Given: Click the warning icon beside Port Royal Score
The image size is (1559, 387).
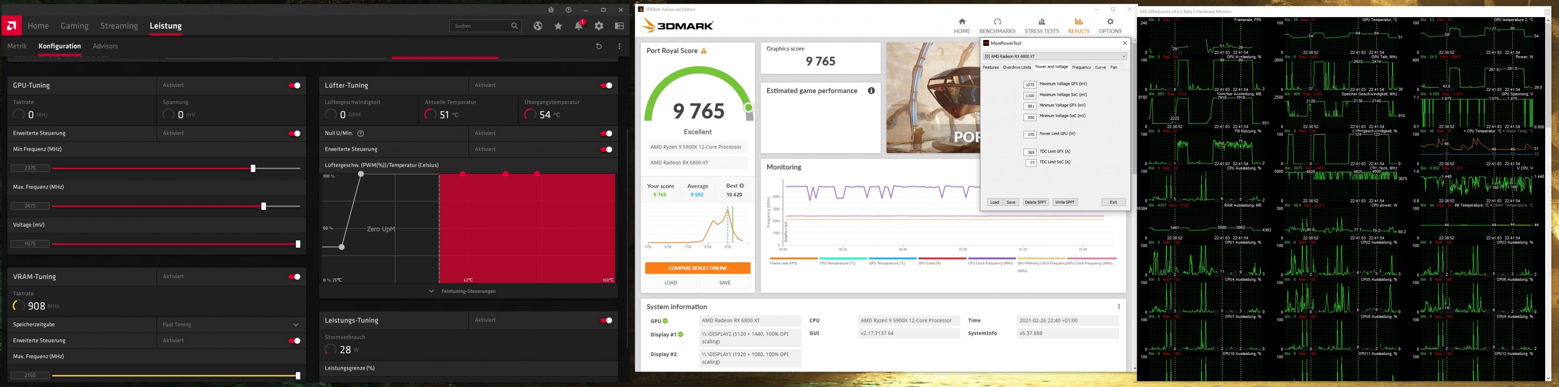Looking at the screenshot, I should click(x=704, y=51).
